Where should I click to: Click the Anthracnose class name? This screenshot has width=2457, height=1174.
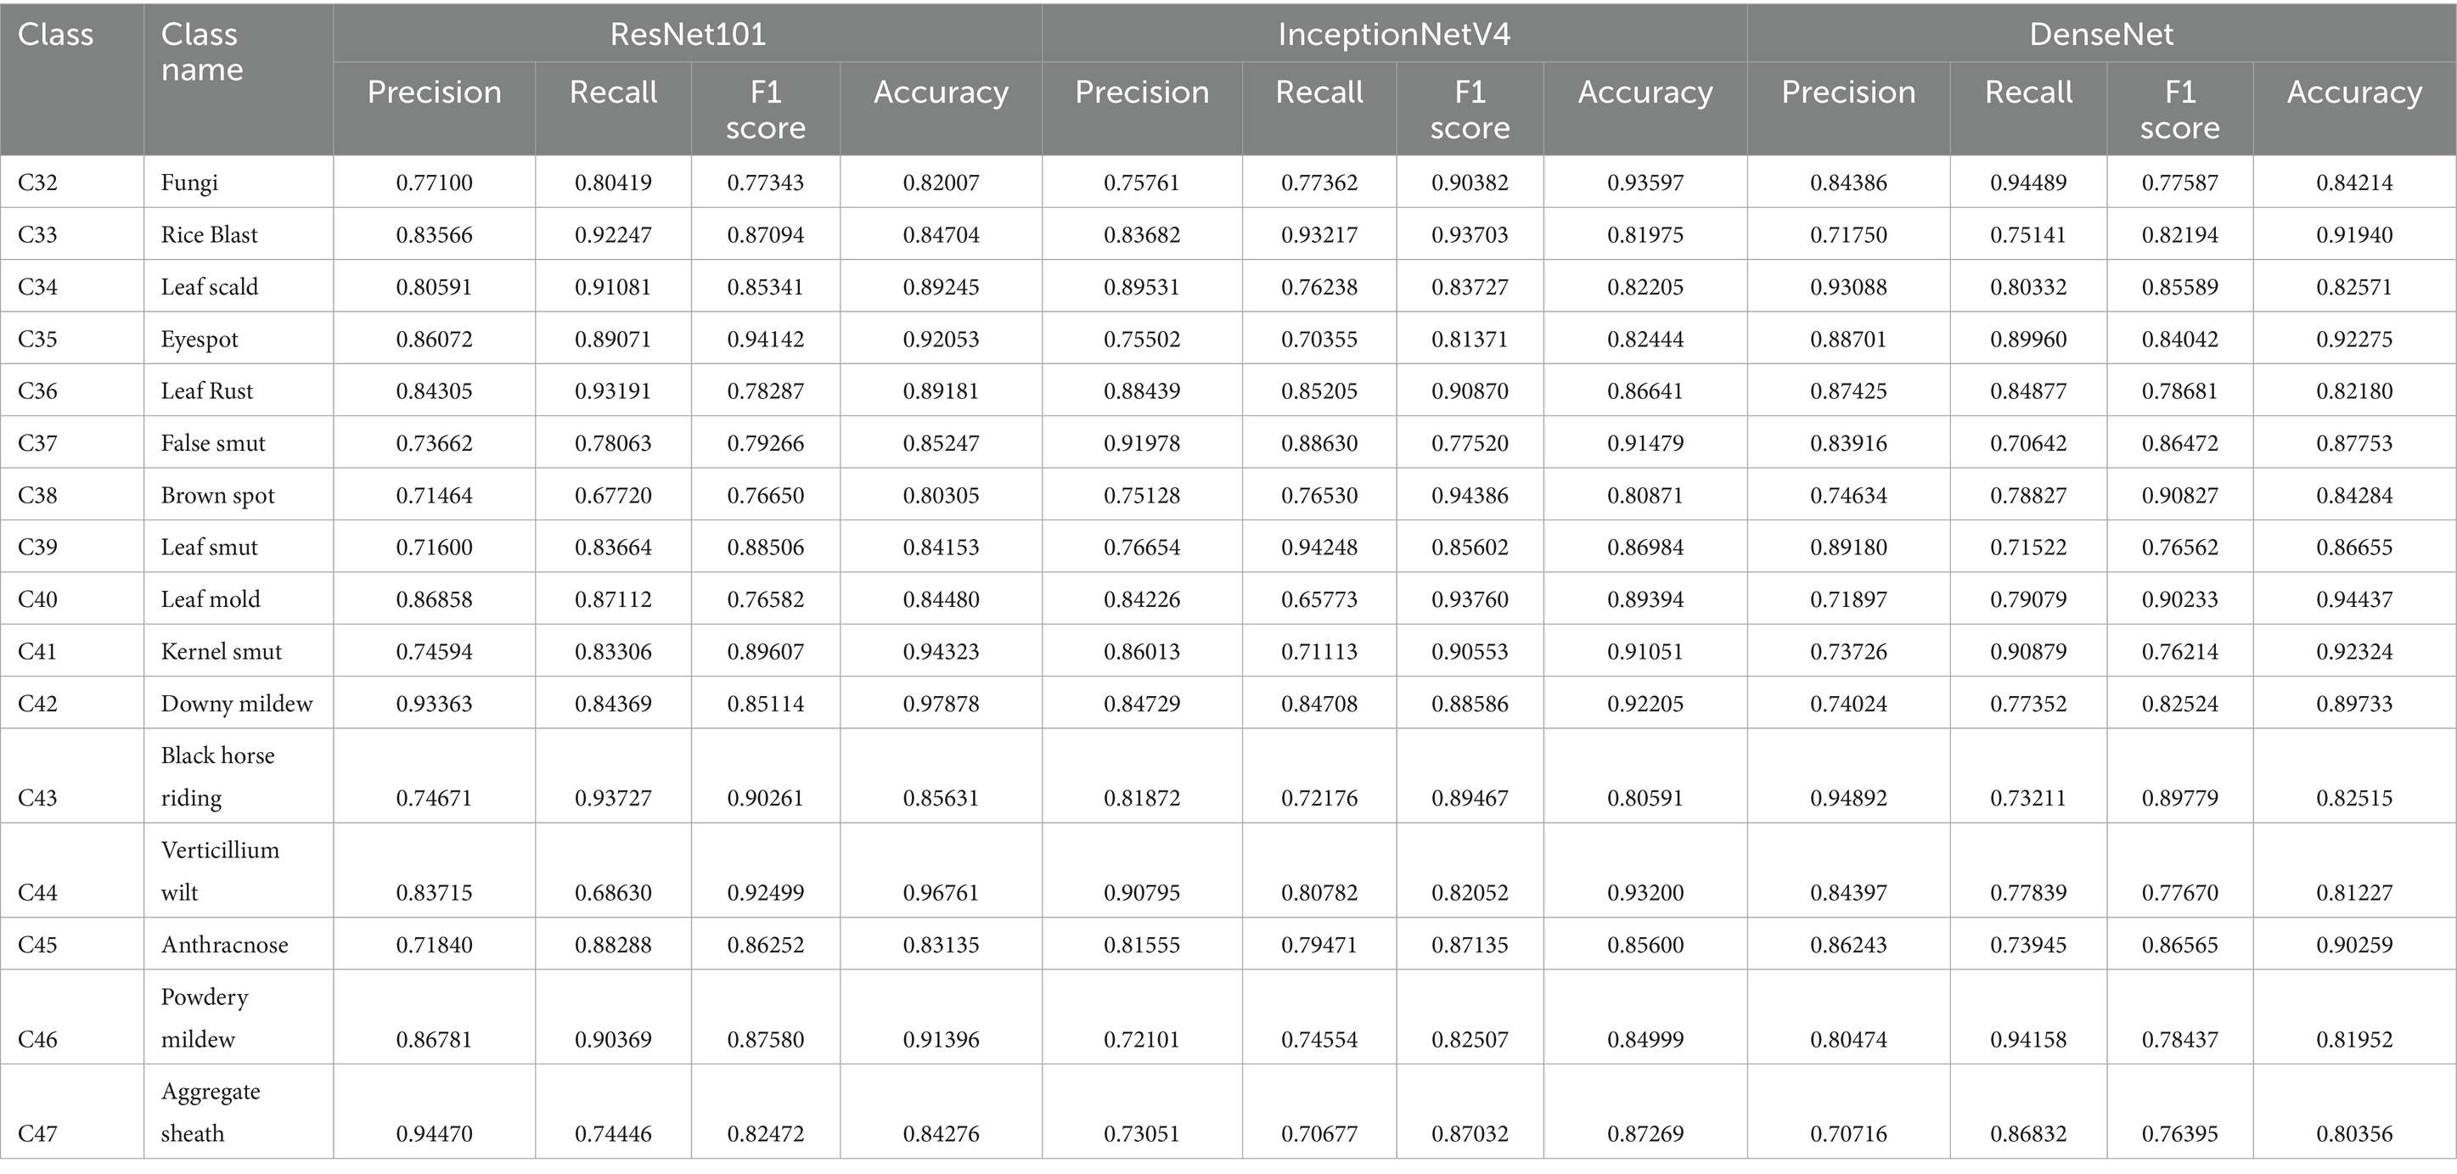[x=224, y=945]
